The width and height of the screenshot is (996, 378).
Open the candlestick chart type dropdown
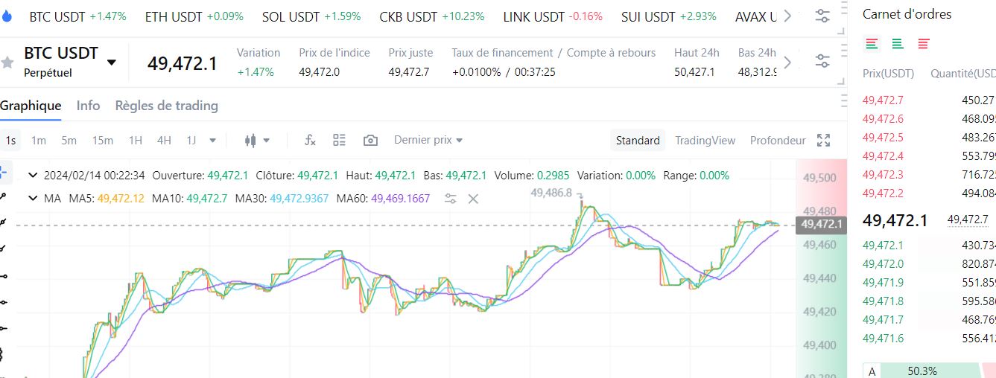tap(257, 140)
